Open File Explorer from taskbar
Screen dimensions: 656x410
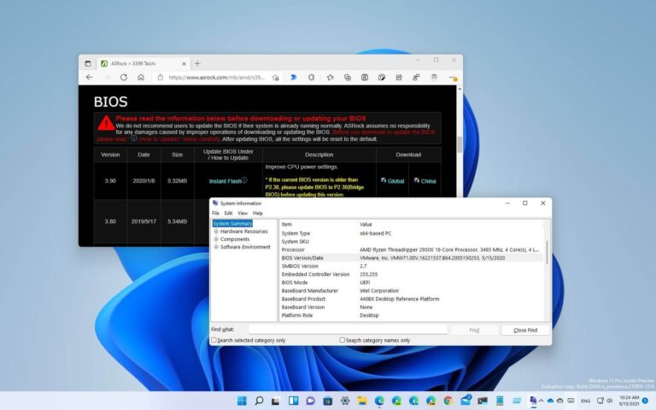point(362,401)
